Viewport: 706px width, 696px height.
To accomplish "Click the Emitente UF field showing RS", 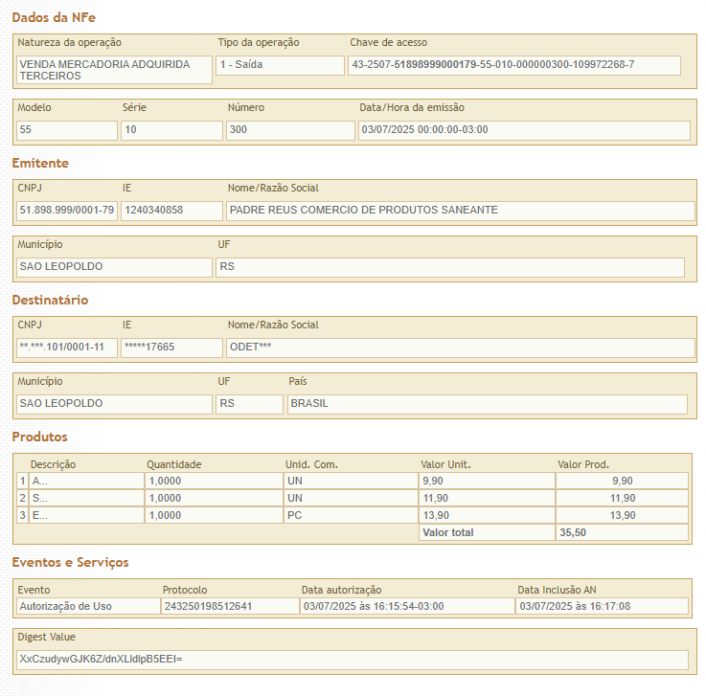I will (450, 267).
